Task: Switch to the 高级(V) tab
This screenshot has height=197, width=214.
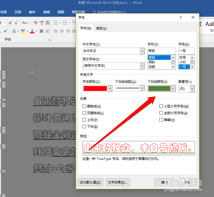Action: pos(101,28)
